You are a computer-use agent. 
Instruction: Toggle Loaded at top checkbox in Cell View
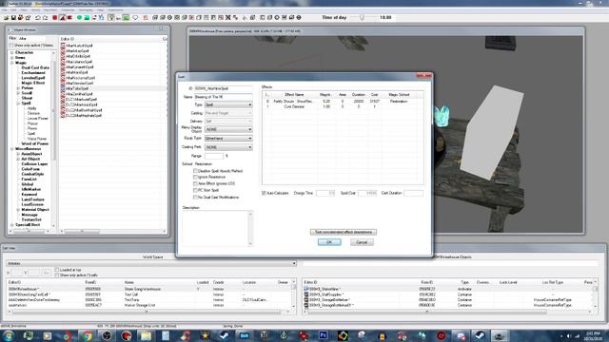[x=57, y=270]
